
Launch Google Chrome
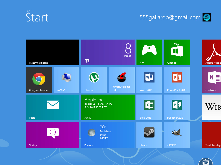coord(39,80)
